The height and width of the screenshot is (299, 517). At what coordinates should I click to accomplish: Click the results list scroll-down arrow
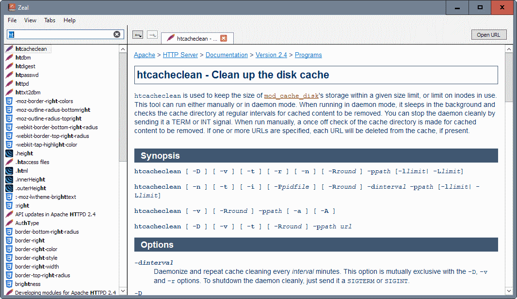click(123, 291)
